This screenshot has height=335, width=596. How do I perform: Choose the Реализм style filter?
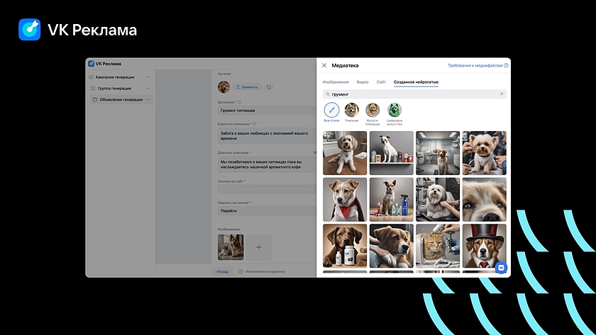pos(351,110)
